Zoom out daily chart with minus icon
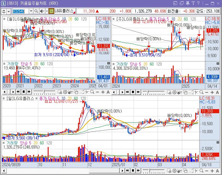222x175 pixels. click(207, 171)
